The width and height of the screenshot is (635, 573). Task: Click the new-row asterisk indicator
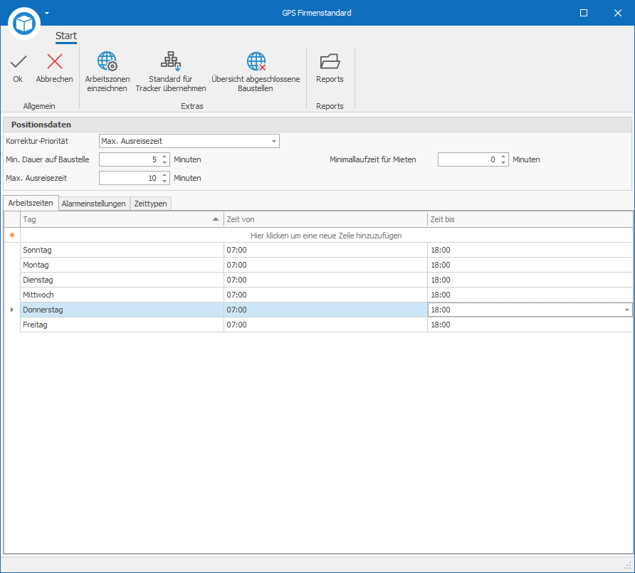(x=11, y=236)
